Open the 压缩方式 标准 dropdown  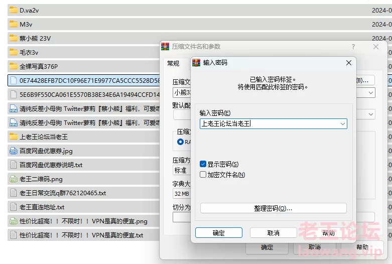click(182, 170)
